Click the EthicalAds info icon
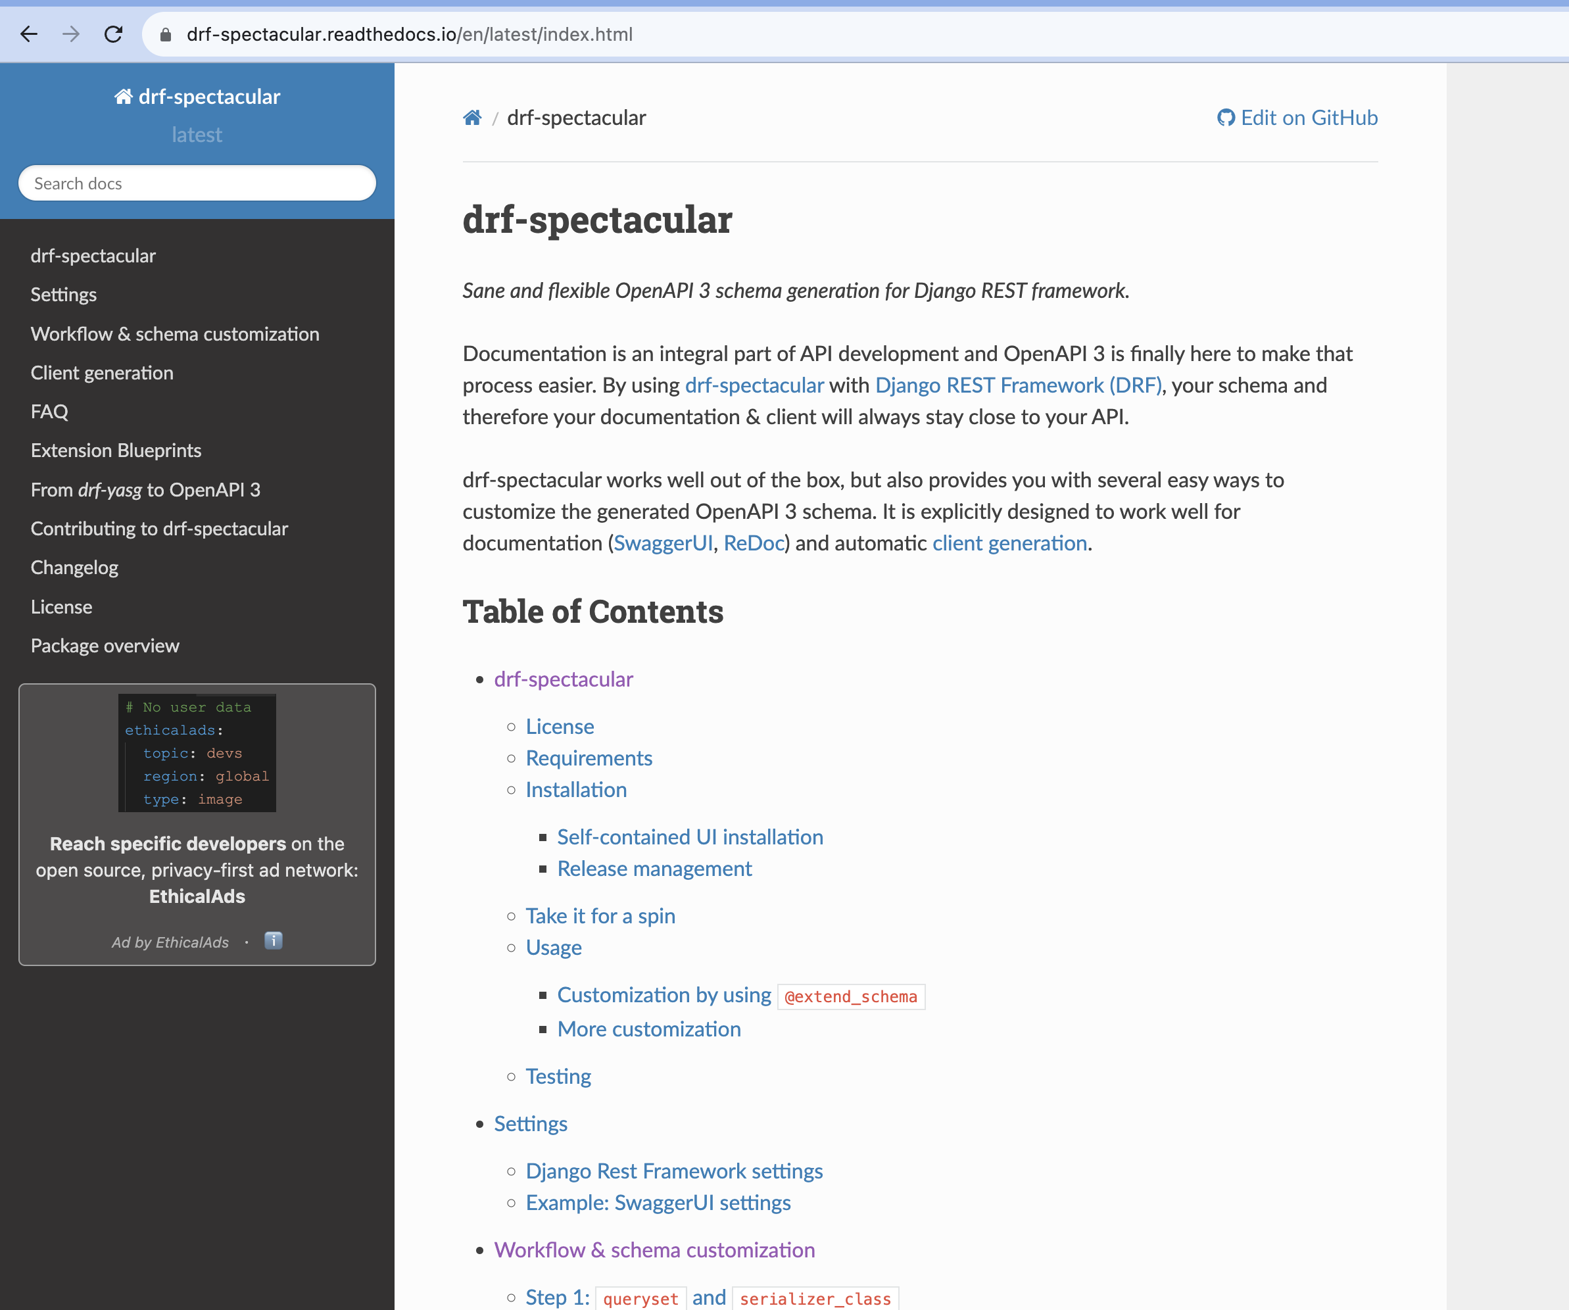 274,941
